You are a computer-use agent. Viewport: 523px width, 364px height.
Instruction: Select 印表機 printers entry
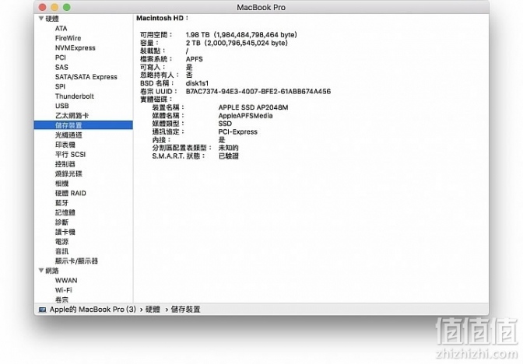coord(65,145)
